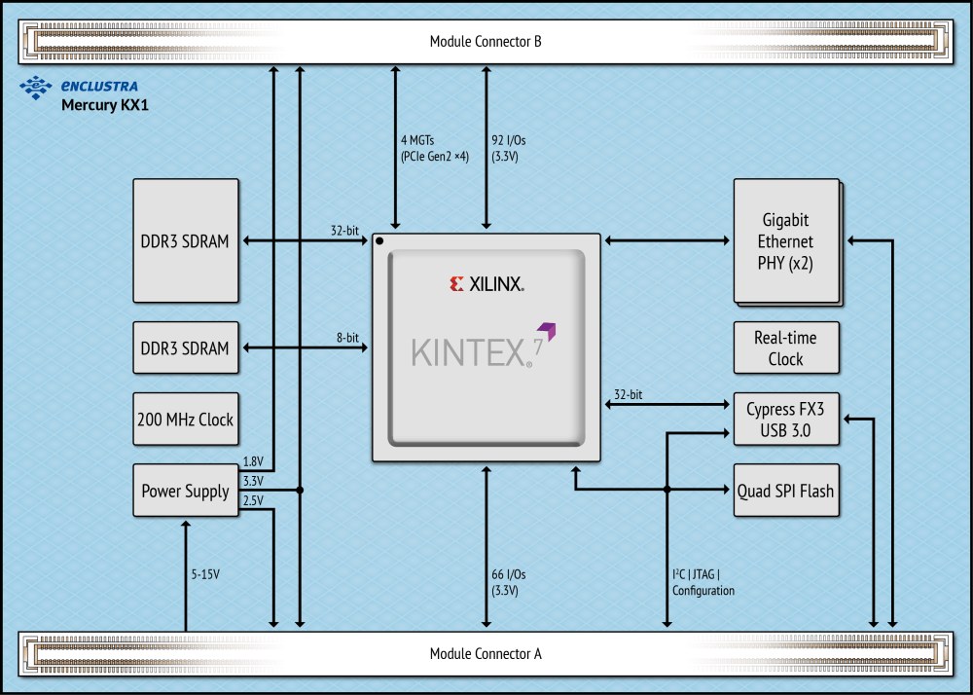Viewport: 973px width, 695px height.
Task: Click the Power Supply block
Action: (186, 491)
